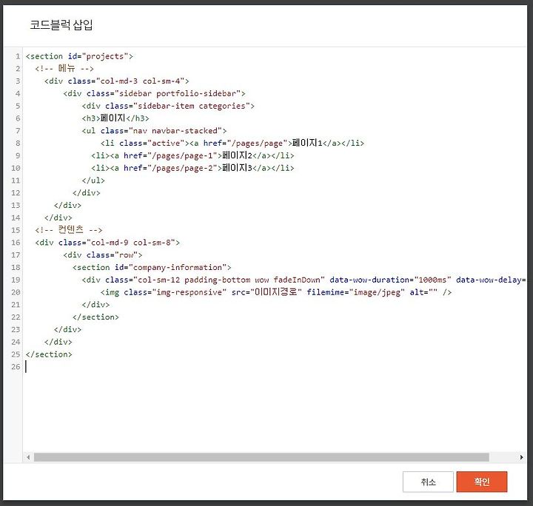
Task: Click the 컨텐츠 comment line
Action: (68, 230)
